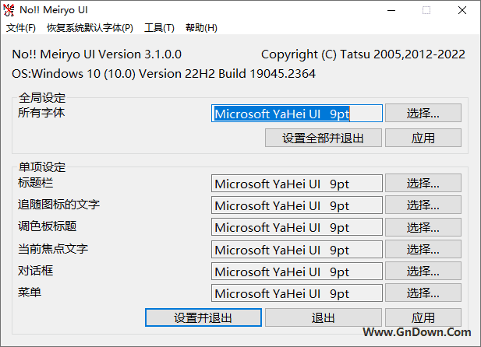Choose font via 选择... for 追随图标的文字
This screenshot has height=347, width=481.
pos(423,205)
